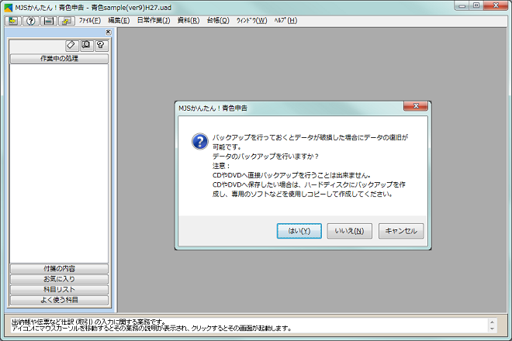Open the 編集(E) menu
Screen dimensions: 512x341
pos(119,21)
